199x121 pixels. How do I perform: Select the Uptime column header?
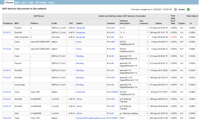point(159,23)
